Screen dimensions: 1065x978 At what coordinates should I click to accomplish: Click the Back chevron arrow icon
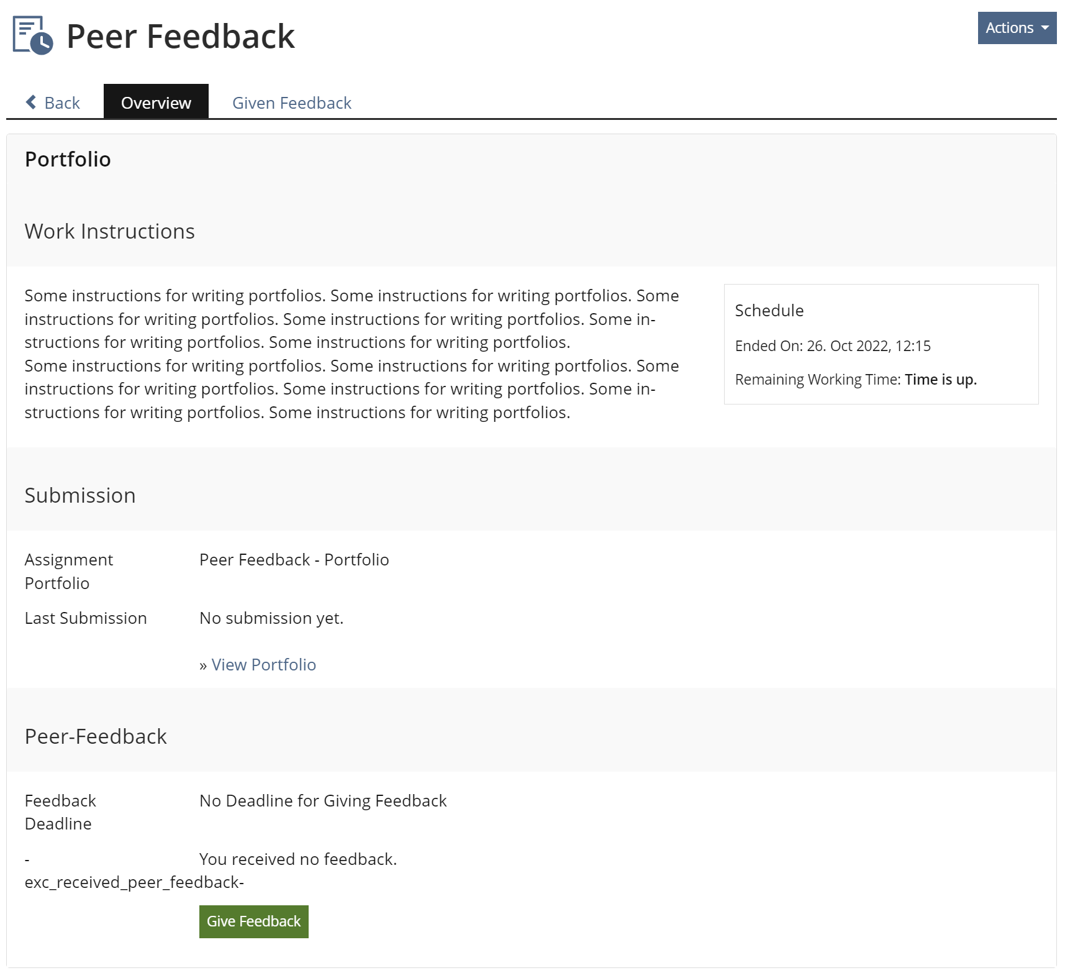pos(31,102)
